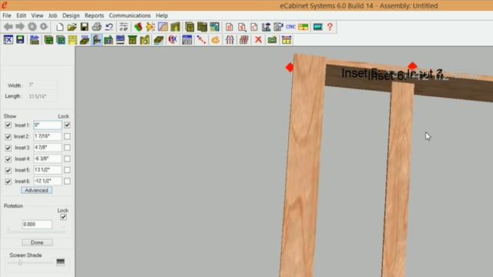Click the gray back arrow icon
493x277 pixels.
tap(8, 27)
